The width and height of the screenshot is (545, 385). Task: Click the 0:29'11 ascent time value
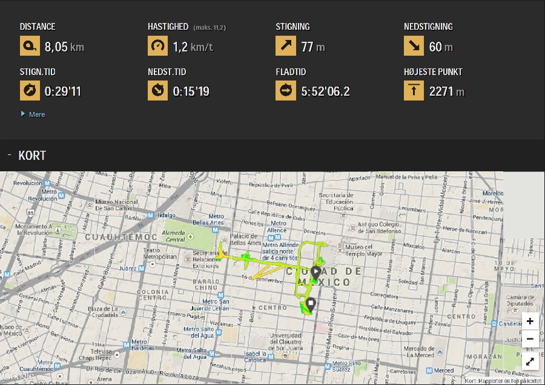click(62, 91)
